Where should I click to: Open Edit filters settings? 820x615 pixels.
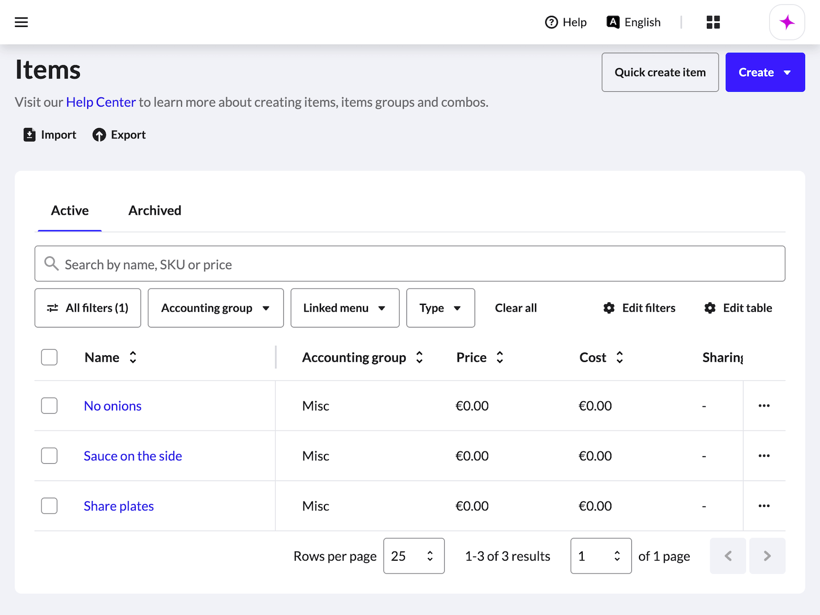639,308
